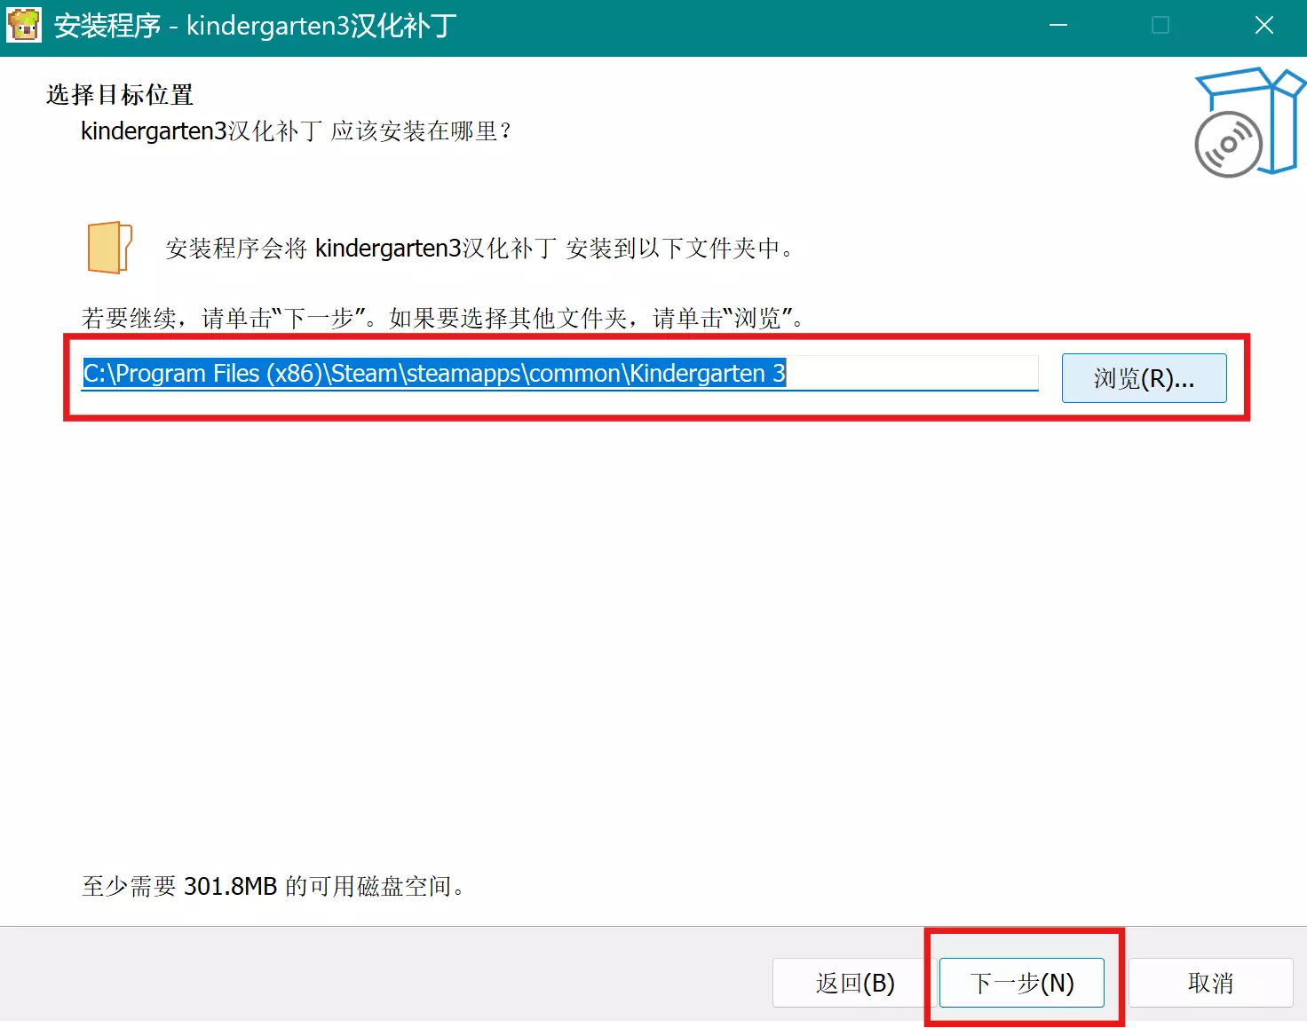Click 下一步(N) to continue installation

1021,983
